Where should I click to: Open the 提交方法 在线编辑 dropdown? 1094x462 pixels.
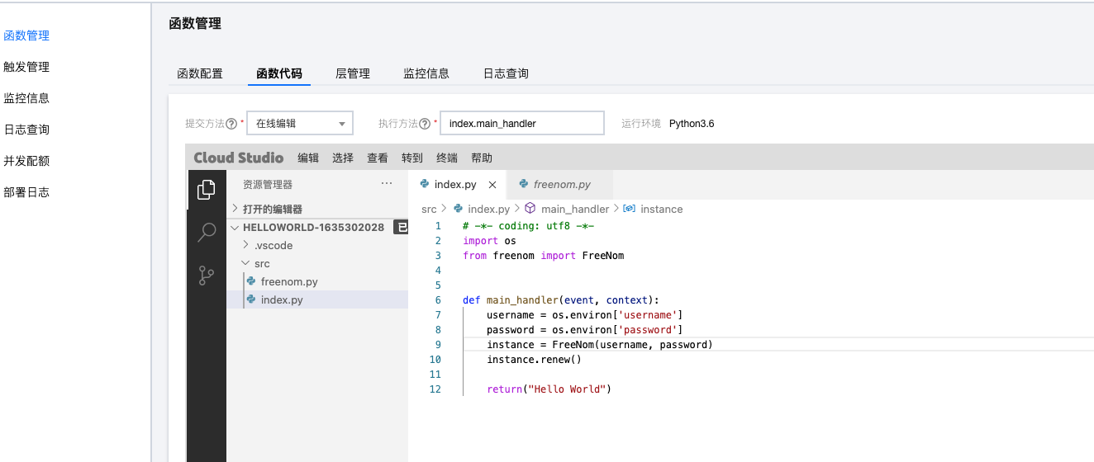[x=300, y=124]
